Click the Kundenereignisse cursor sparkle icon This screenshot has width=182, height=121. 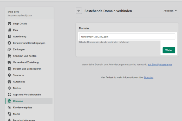[x=9, y=107]
